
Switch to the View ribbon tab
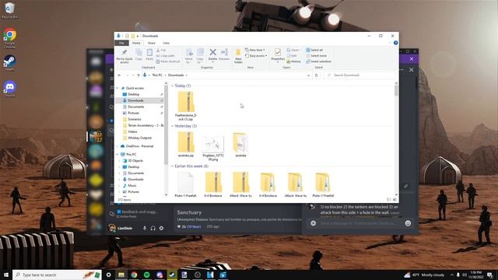[166, 43]
